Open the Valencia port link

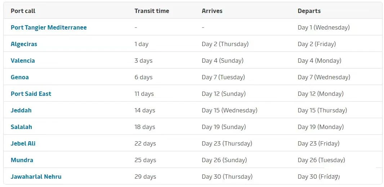[23, 61]
